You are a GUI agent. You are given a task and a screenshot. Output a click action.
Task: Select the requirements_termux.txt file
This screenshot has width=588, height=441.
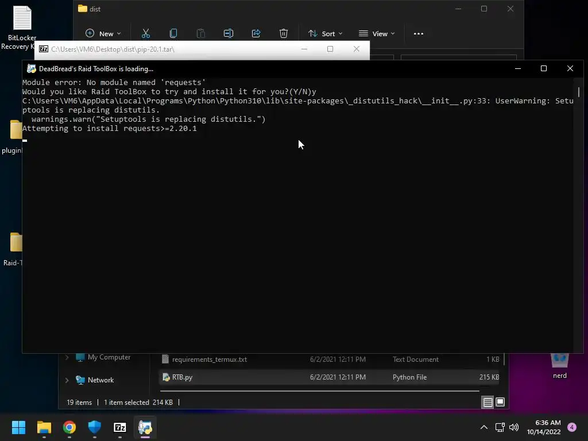(x=209, y=359)
